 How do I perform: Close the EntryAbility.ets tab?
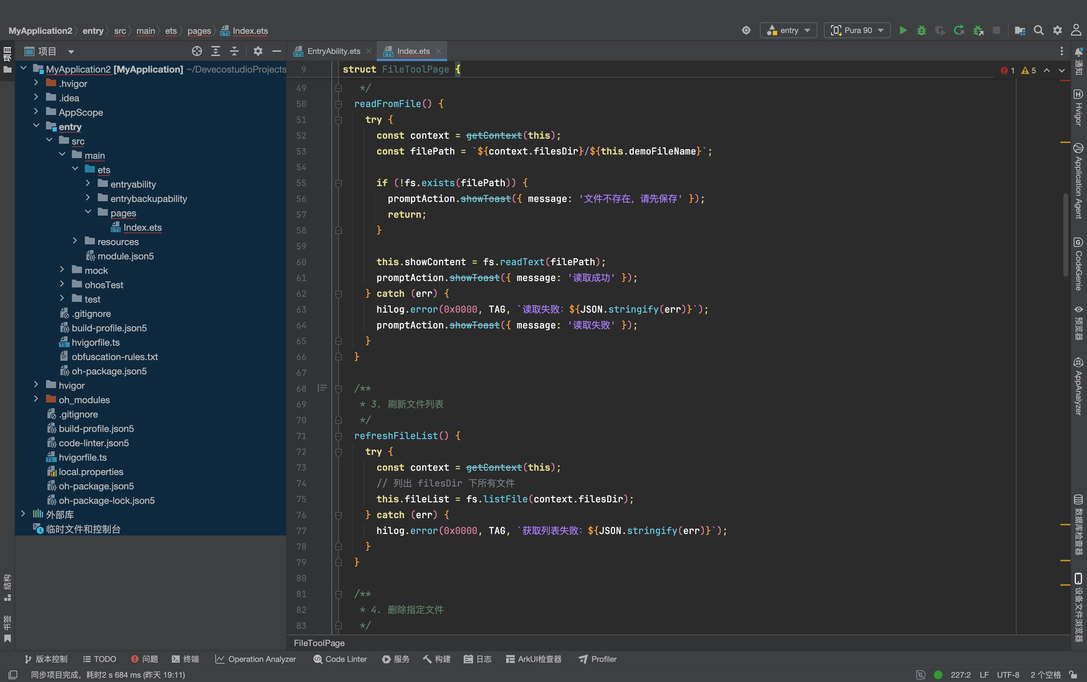click(x=369, y=51)
